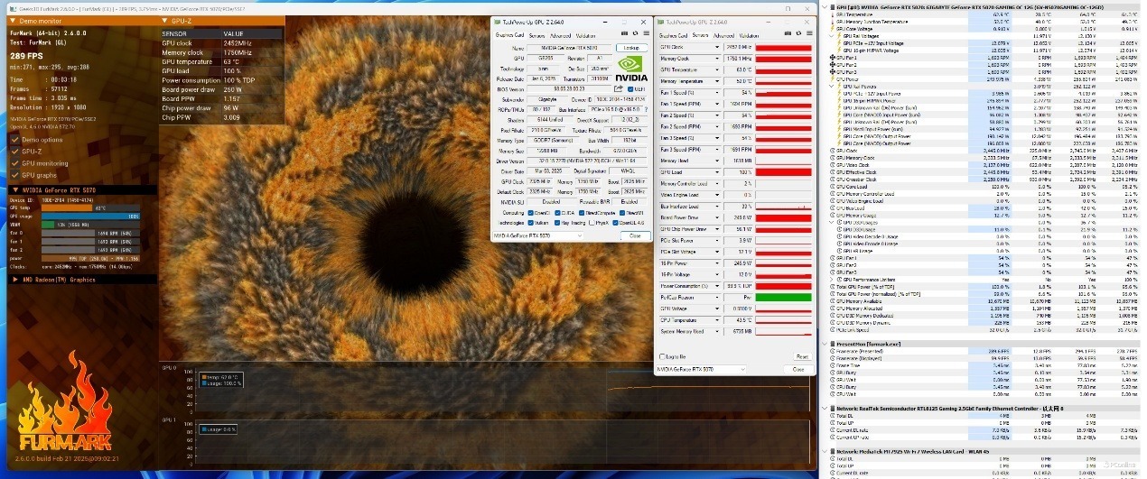Open hamburger menu in GPU-Z Sensors window
Screen dimensions: 1147x479
coord(807,35)
